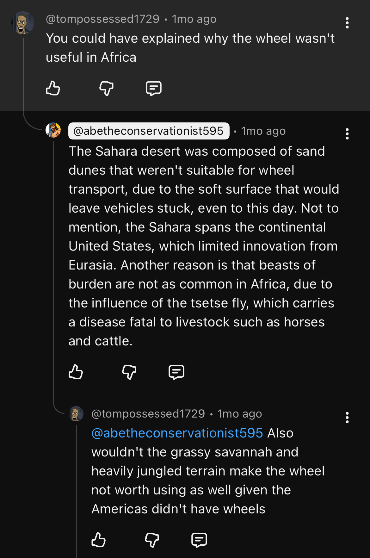
Task: Open the highlighted @abetheconservationist595 username badge
Action: click(x=149, y=131)
